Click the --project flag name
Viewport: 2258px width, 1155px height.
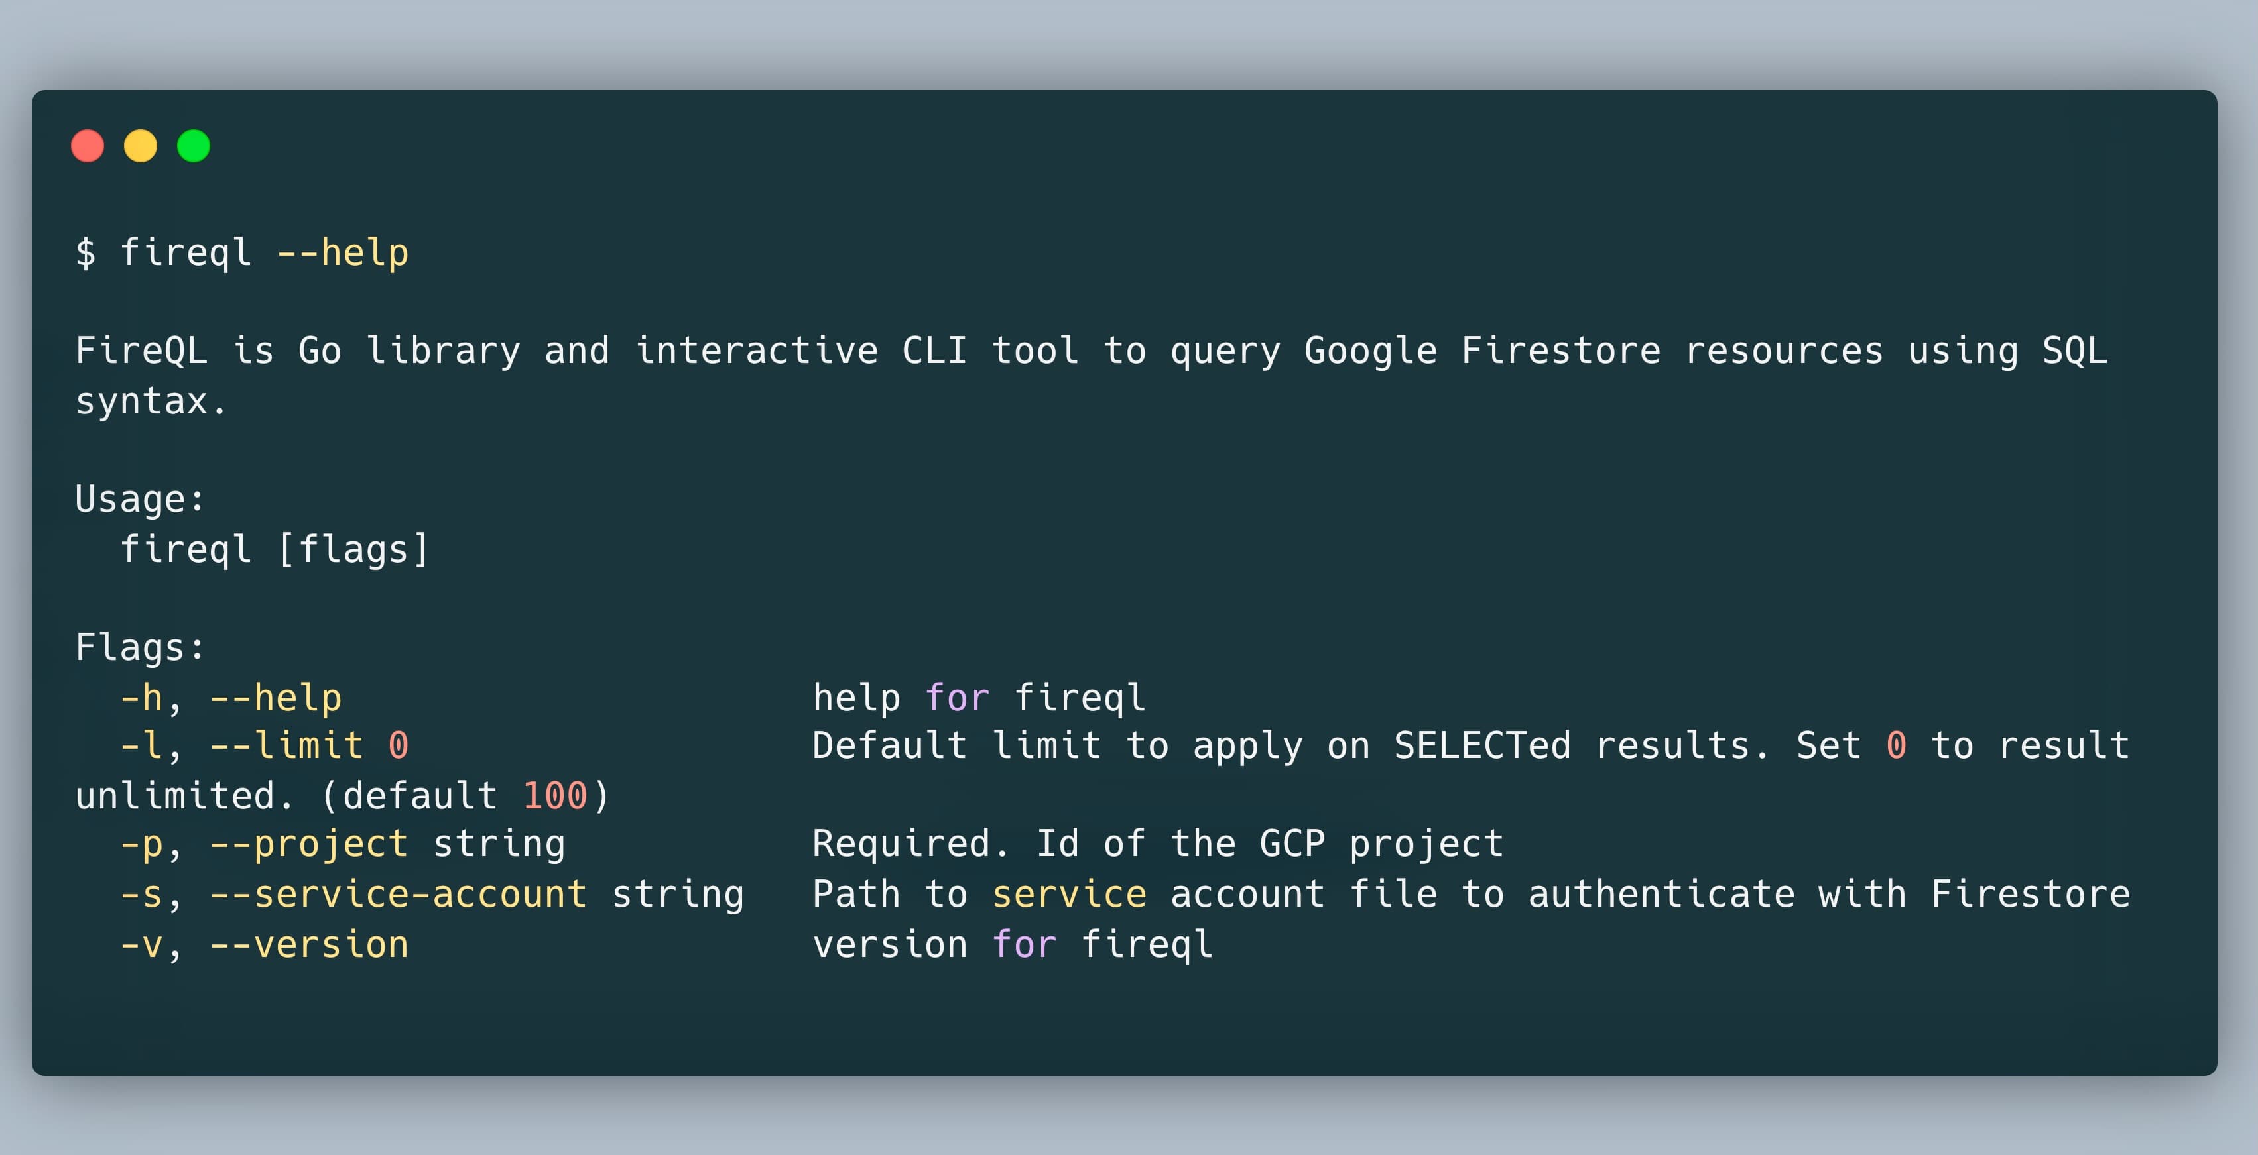(308, 844)
